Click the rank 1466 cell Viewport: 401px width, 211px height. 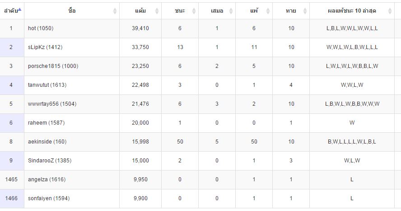[11, 198]
